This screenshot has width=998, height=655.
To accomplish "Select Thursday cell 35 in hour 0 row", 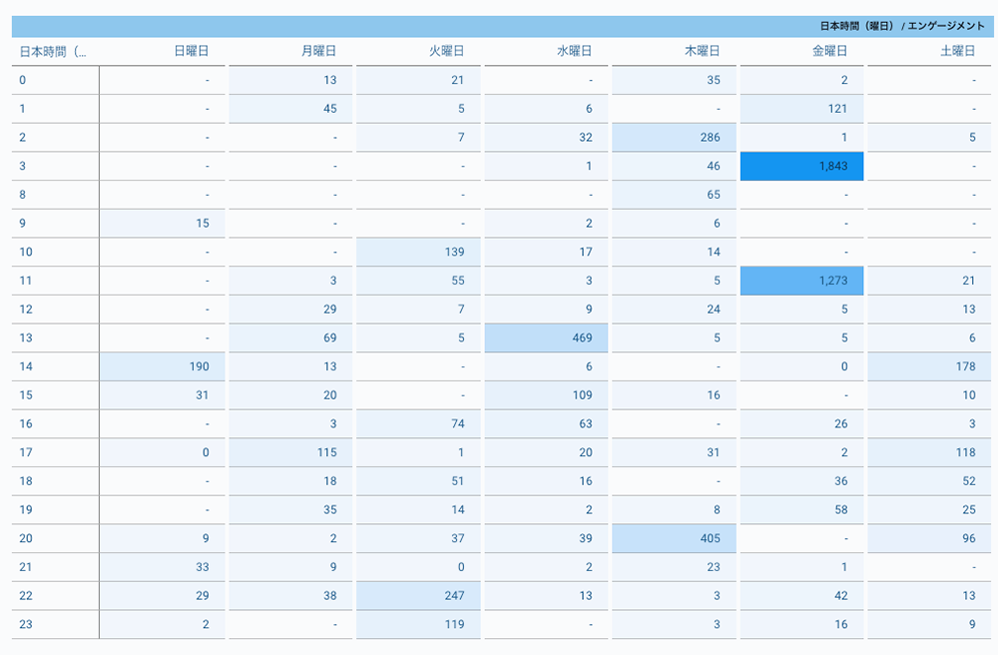I will coord(674,80).
